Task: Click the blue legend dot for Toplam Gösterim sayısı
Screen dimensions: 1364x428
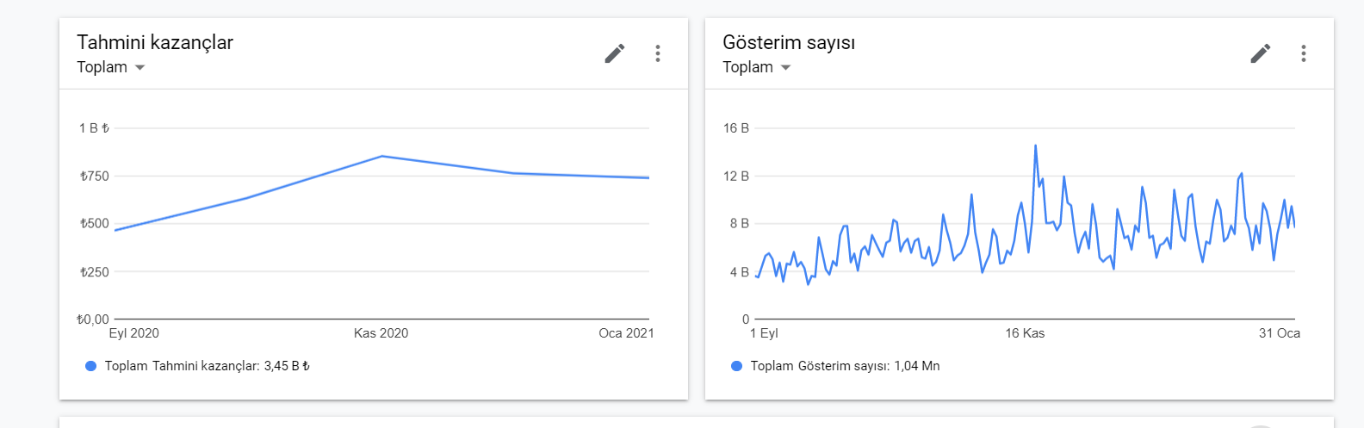Action: (x=736, y=366)
